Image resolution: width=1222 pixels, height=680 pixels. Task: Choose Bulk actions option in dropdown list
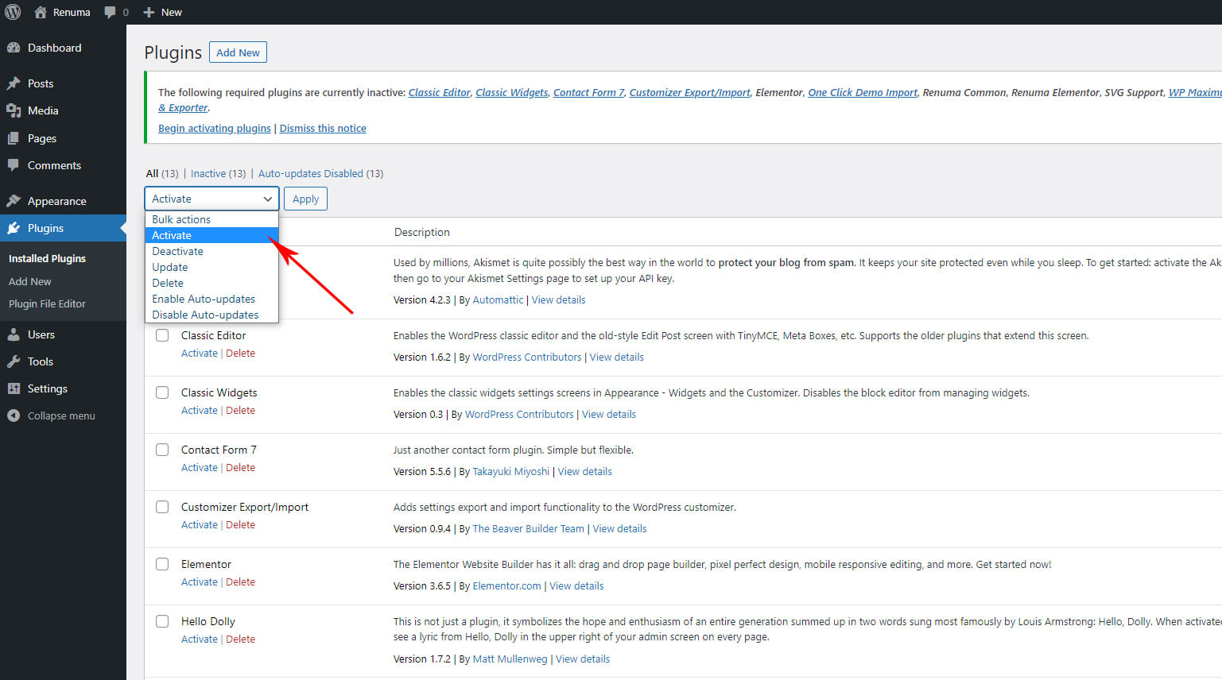(211, 219)
